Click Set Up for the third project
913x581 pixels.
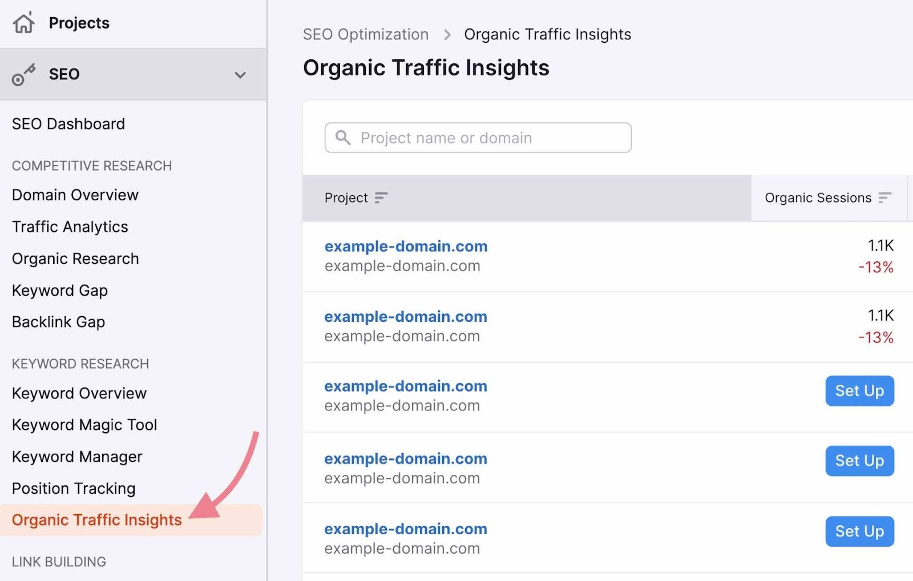point(859,391)
